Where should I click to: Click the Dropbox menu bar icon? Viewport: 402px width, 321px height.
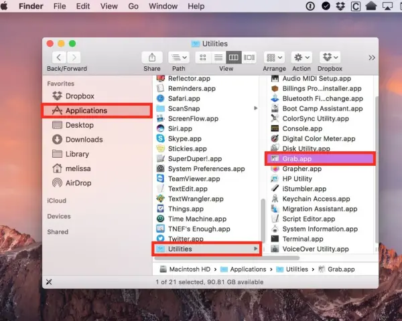tap(340, 6)
